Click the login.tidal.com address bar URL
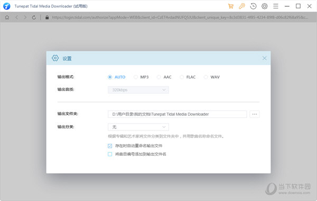317x201 pixels. (180, 17)
